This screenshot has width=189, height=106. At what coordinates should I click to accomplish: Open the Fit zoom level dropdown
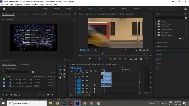[x=99, y=50]
